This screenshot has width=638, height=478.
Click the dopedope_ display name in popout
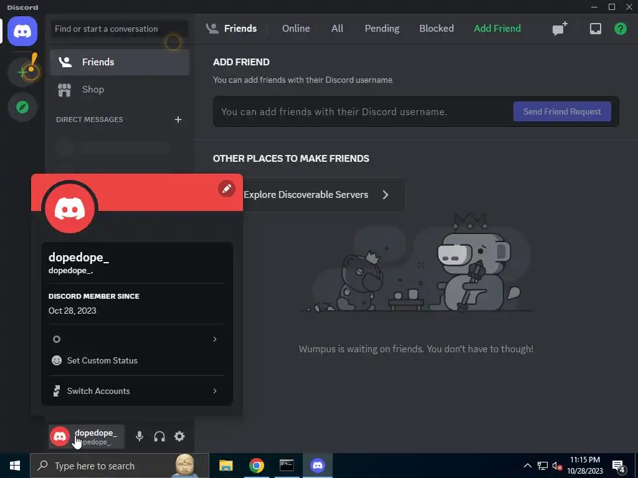coord(79,257)
